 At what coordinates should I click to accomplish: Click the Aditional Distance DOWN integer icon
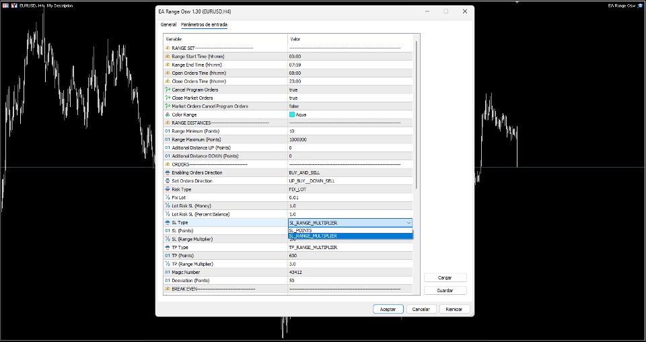(x=168, y=156)
